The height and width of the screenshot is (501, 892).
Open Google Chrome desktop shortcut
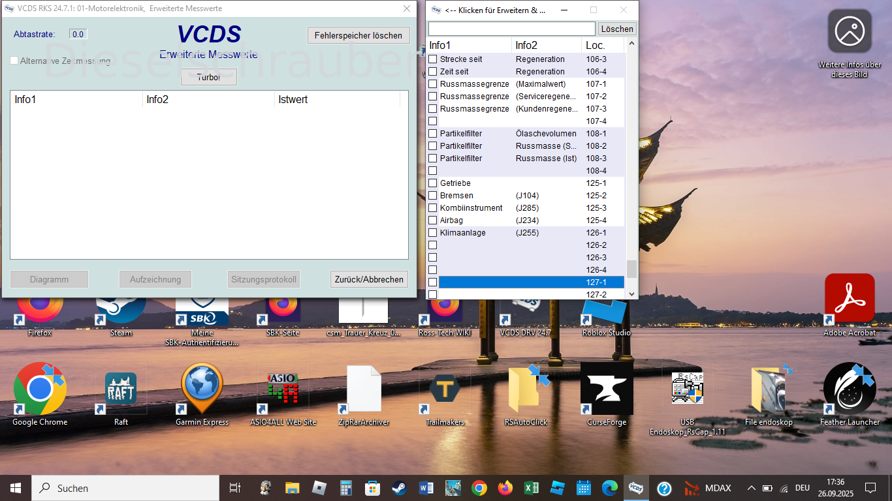(x=40, y=389)
